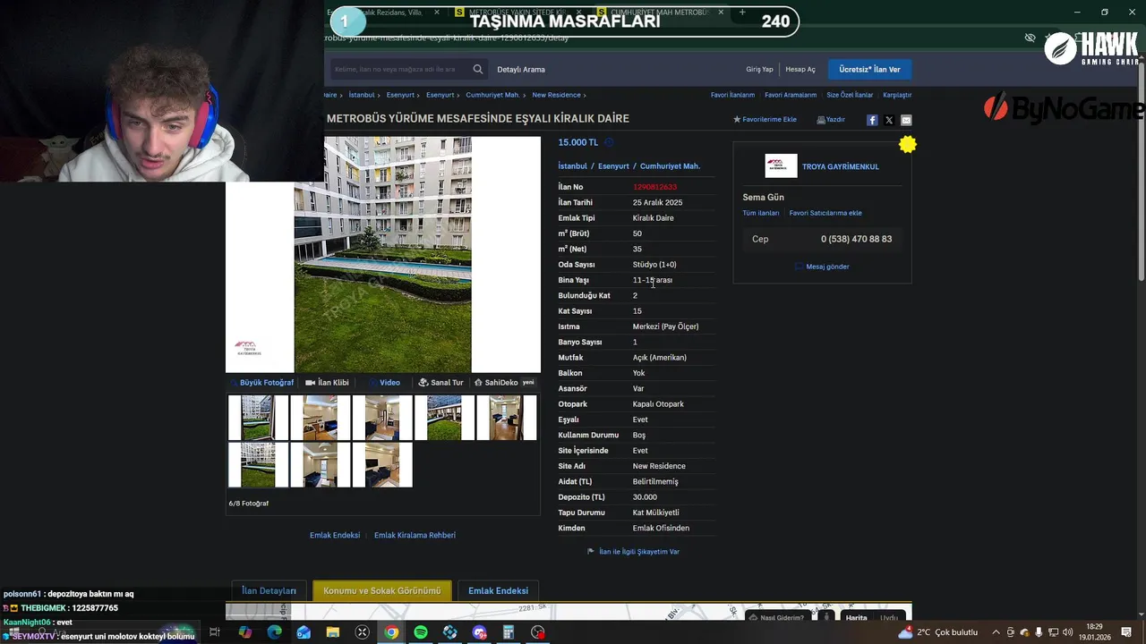This screenshot has width=1146, height=644.
Task: Switch to Konumu ve Sokak Görünümü tab
Action: point(382,590)
